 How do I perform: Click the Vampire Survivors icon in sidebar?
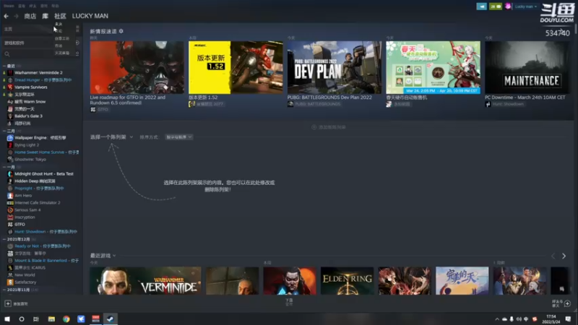10,87
